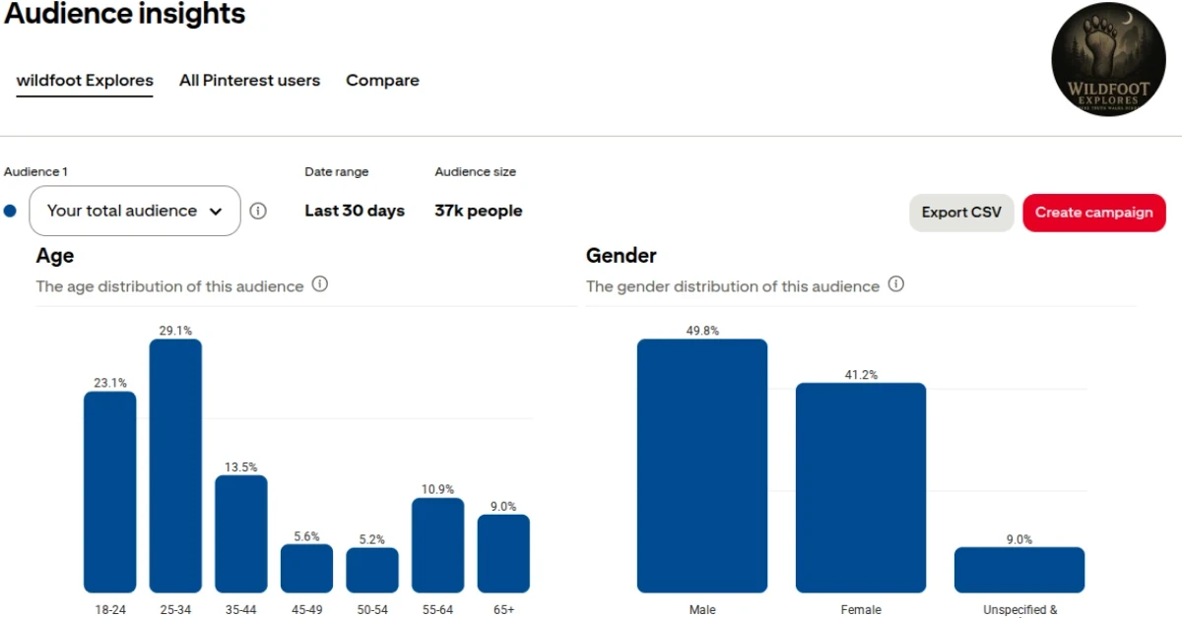Viewport: 1182px width, 618px height.
Task: Select the 18-24 age bar
Action: [x=110, y=492]
